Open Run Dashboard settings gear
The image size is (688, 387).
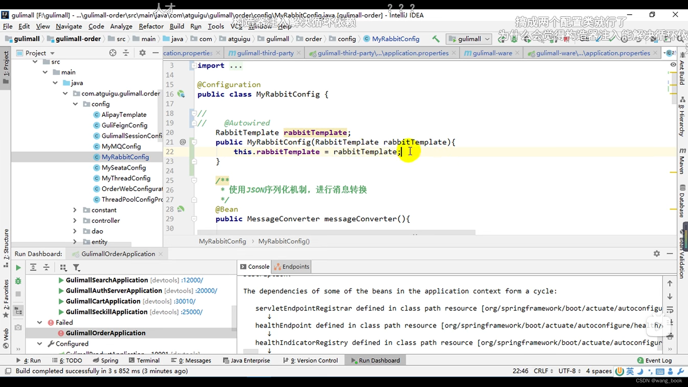pos(656,254)
